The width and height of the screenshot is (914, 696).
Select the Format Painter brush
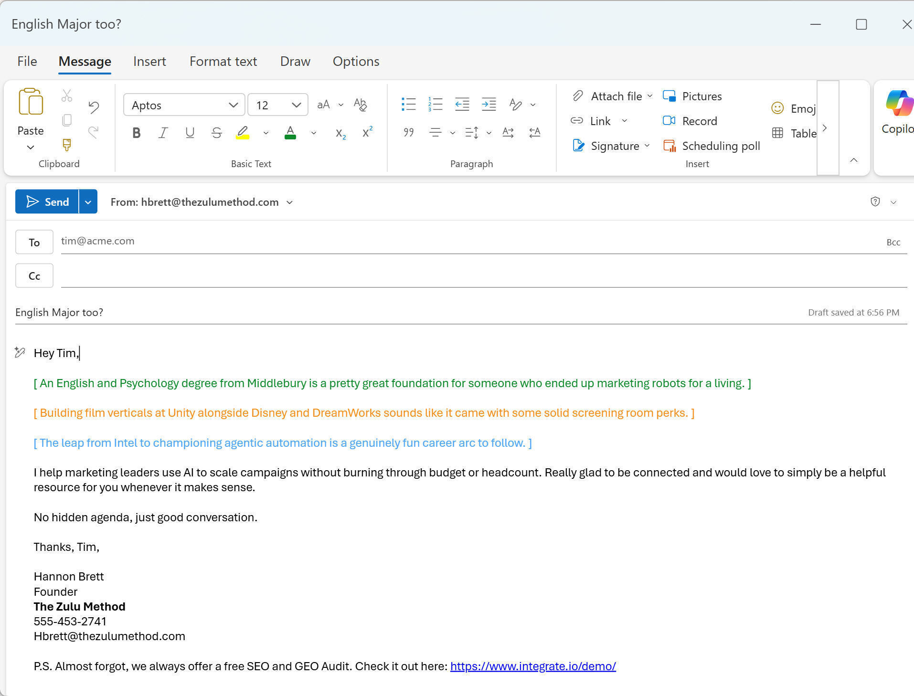67,145
